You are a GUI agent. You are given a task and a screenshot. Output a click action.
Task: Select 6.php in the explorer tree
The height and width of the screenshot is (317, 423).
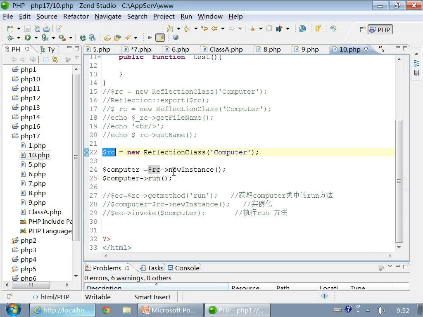click(x=33, y=174)
